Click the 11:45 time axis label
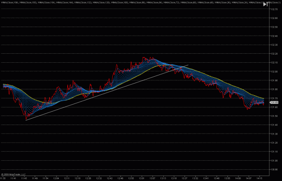Screen dimensions: 282x181 click(x=24, y=178)
